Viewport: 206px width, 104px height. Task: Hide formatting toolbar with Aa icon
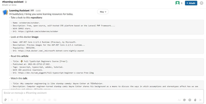pos(179,100)
